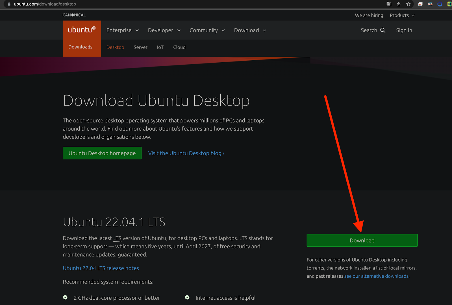Screen dimensions: 452x305
Task: Click the share page icon
Action: tap(399, 4)
